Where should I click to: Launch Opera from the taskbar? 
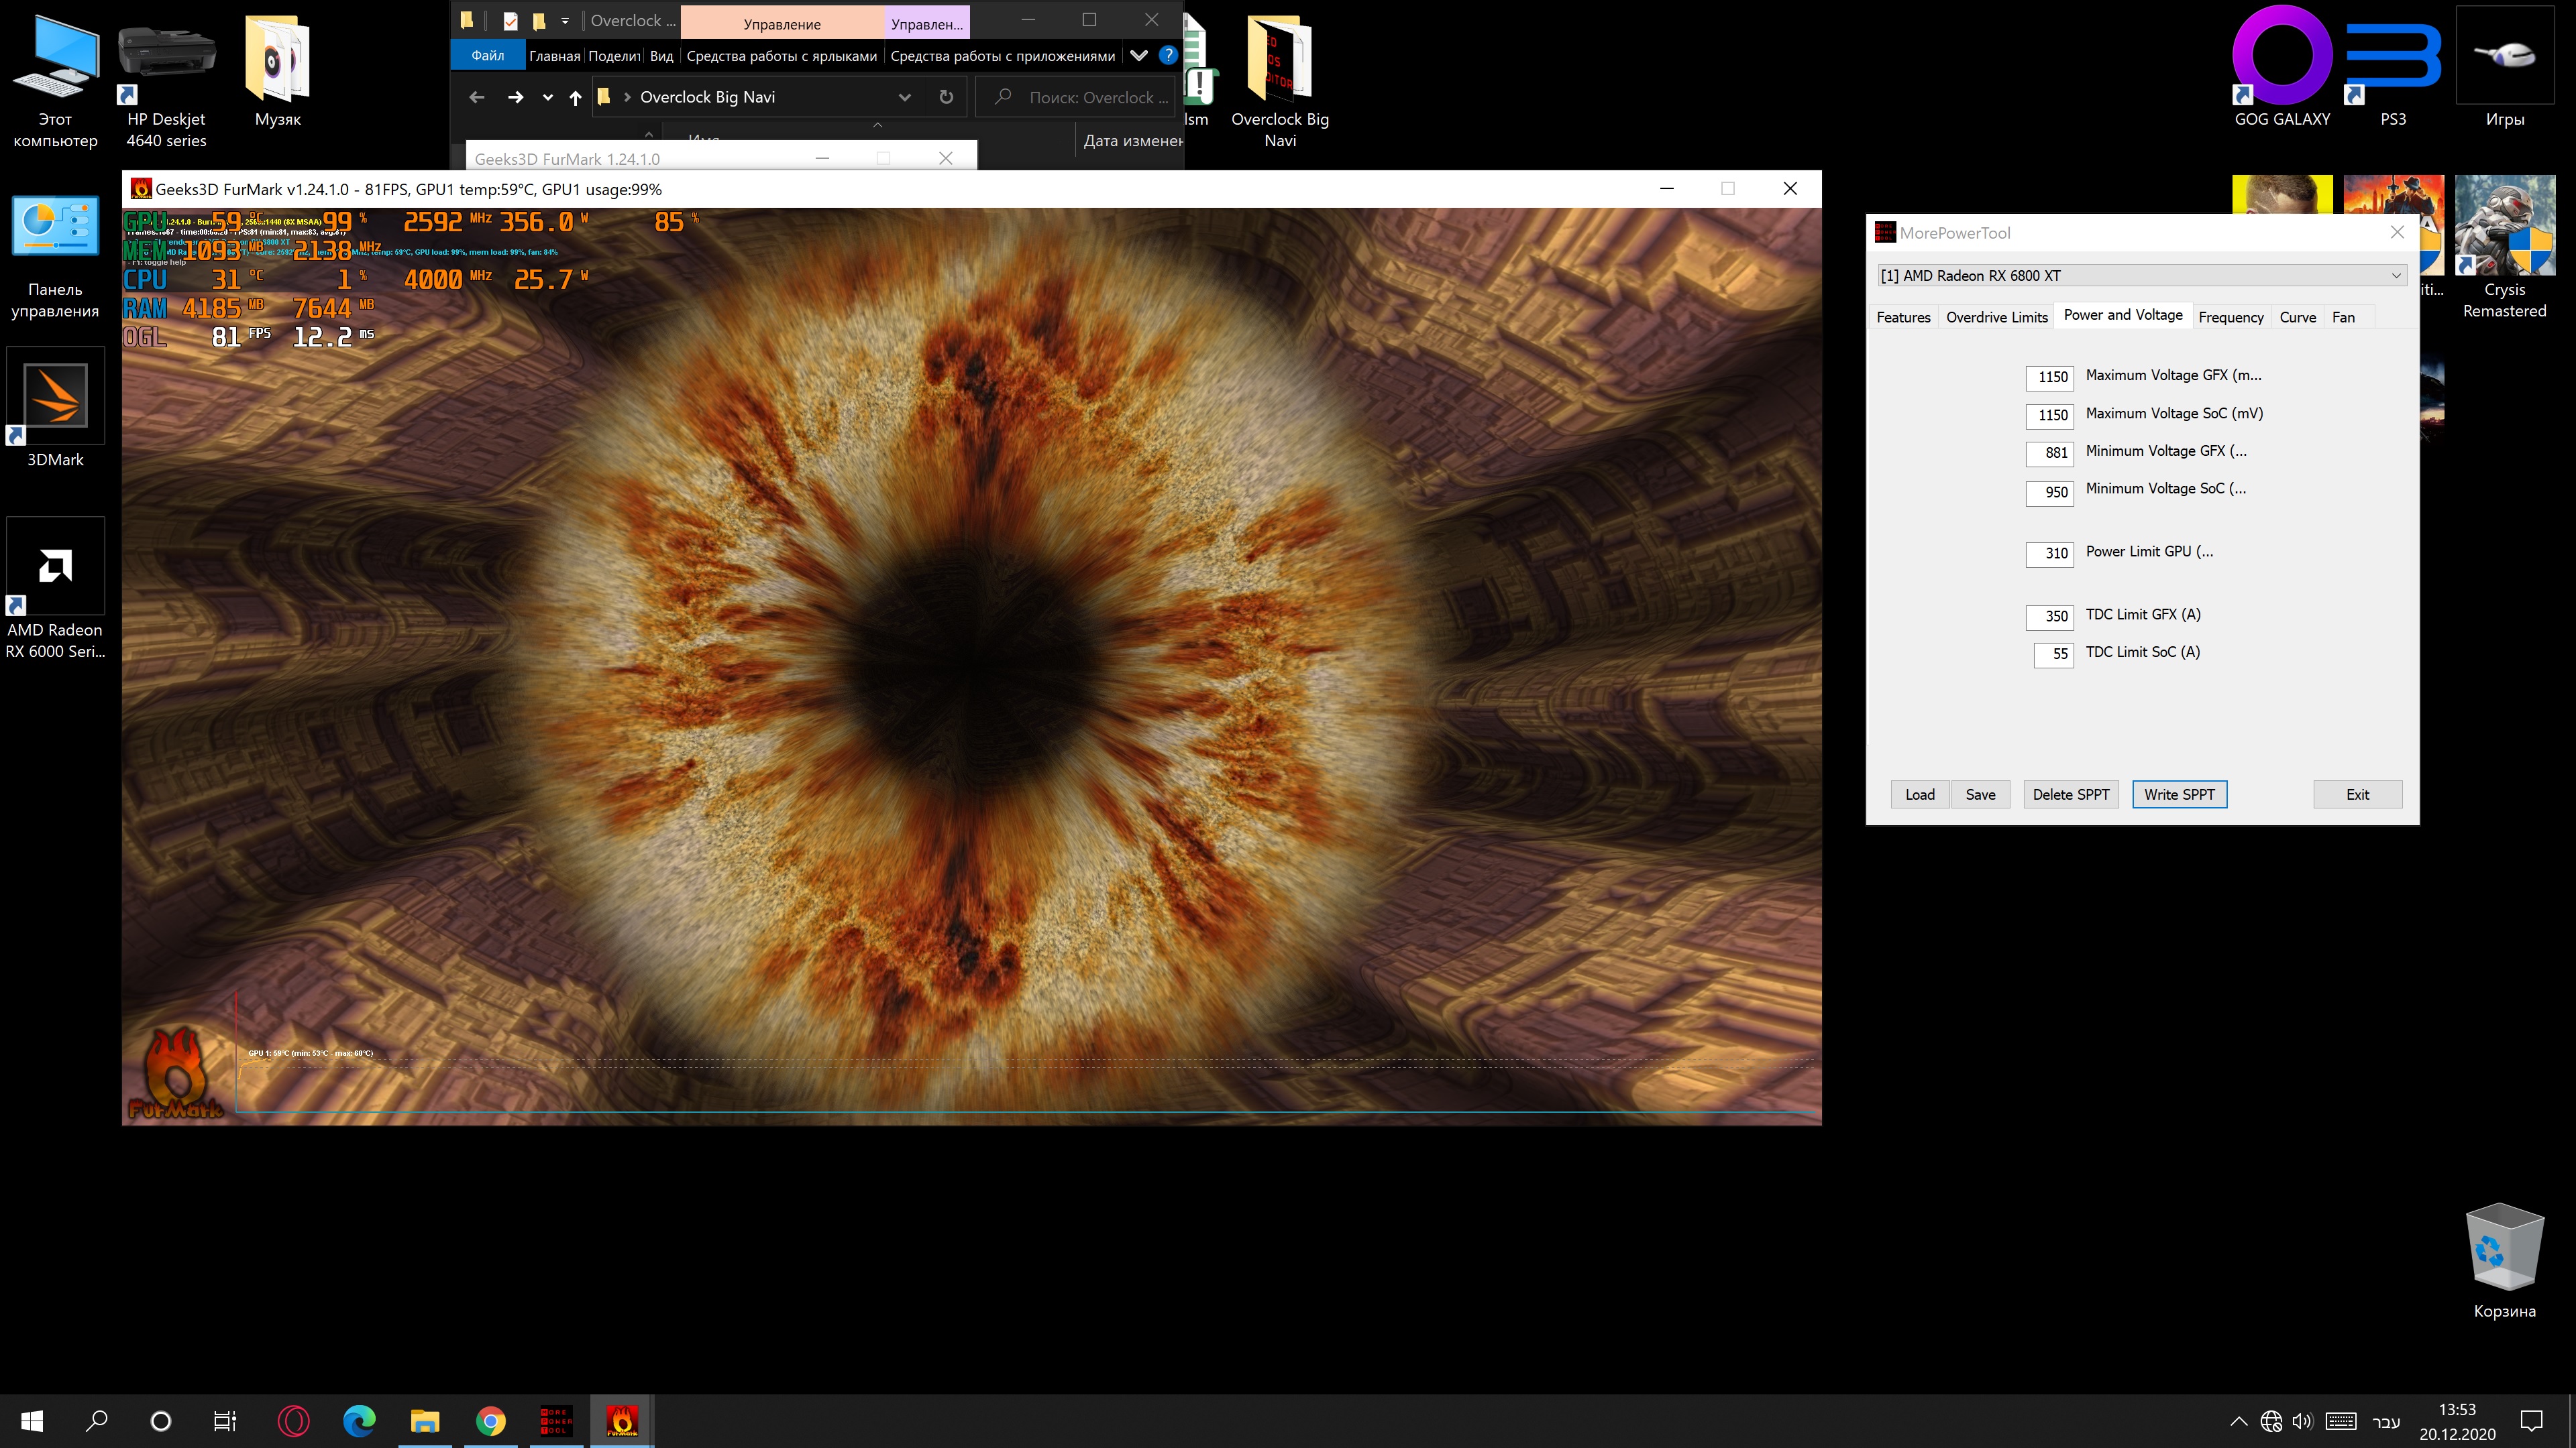click(293, 1420)
